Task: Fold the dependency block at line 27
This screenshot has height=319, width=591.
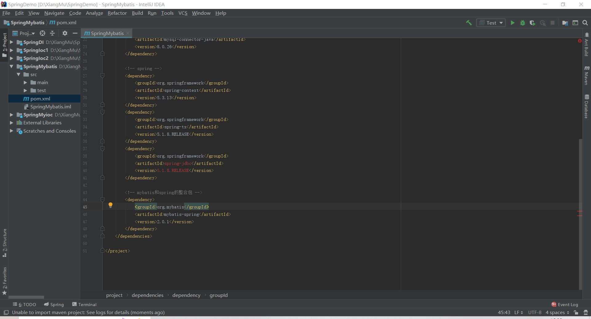Action: (103, 76)
